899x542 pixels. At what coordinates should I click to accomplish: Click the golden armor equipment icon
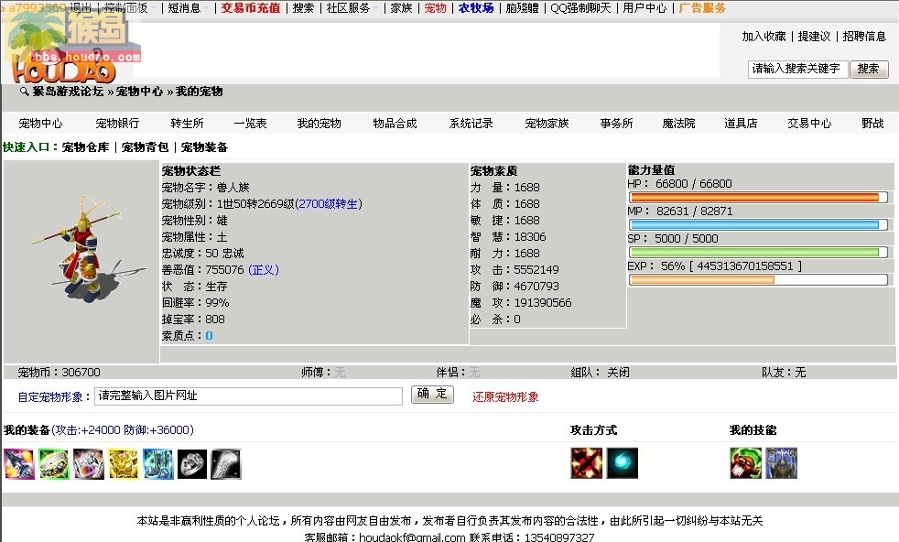coord(124,464)
